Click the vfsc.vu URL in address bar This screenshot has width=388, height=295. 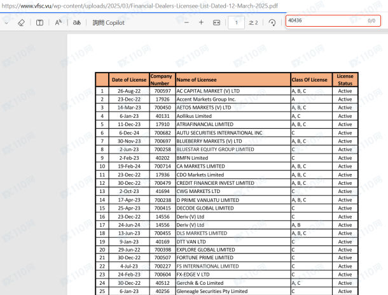tap(139, 6)
